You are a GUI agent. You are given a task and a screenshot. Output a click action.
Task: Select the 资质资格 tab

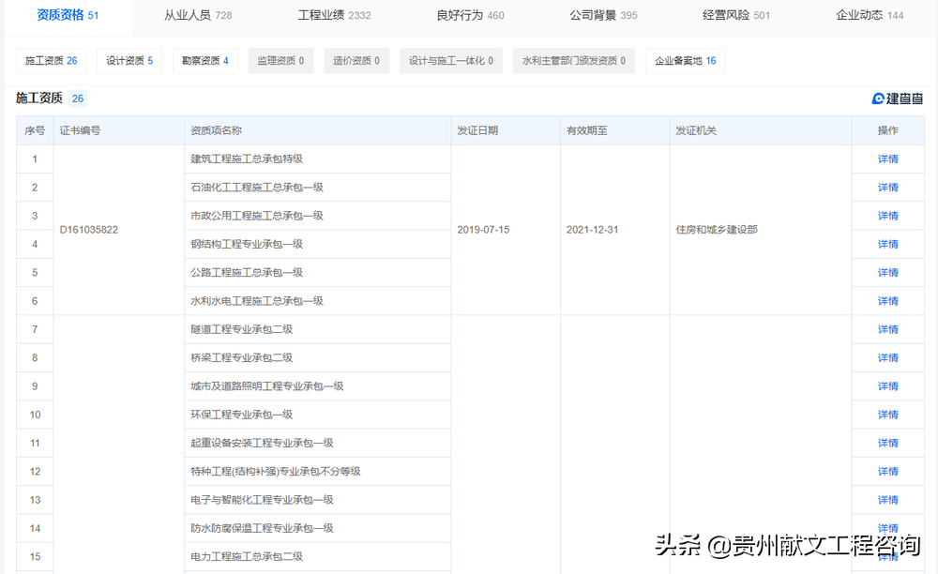pos(68,15)
